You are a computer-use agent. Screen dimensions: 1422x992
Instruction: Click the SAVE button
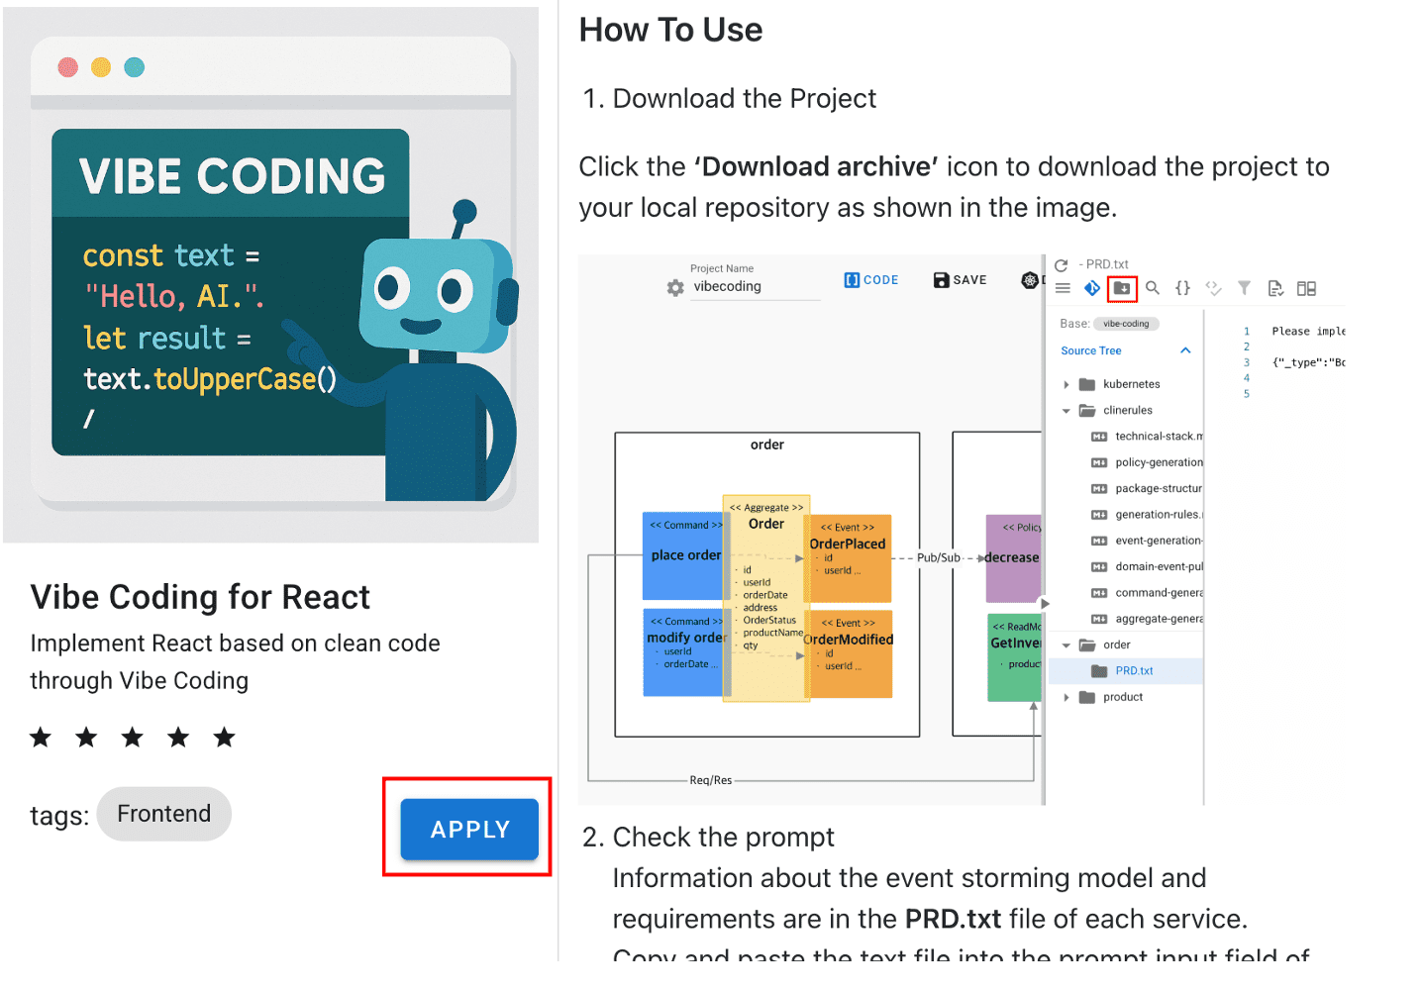click(x=960, y=280)
